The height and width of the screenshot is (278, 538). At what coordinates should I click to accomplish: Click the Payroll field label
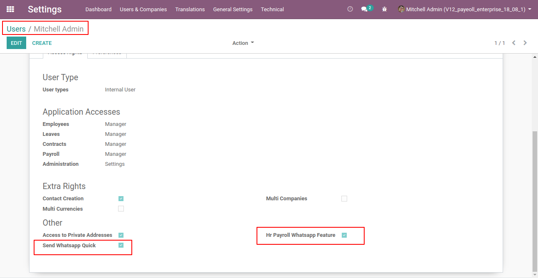51,154
